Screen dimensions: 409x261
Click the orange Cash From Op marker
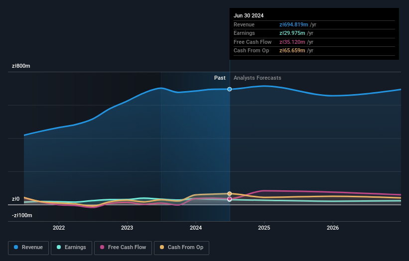(230, 193)
